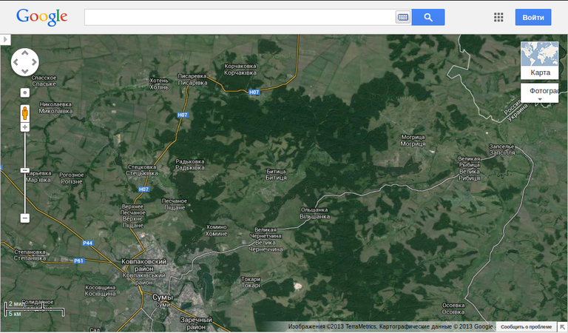Pan the map right with the arrow
Viewport: 568px width, 333px height.
pos(33,63)
